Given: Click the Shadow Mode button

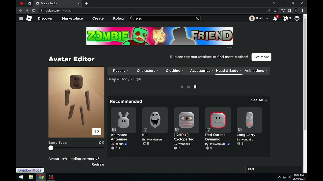Looking at the screenshot, I should click(30, 170).
